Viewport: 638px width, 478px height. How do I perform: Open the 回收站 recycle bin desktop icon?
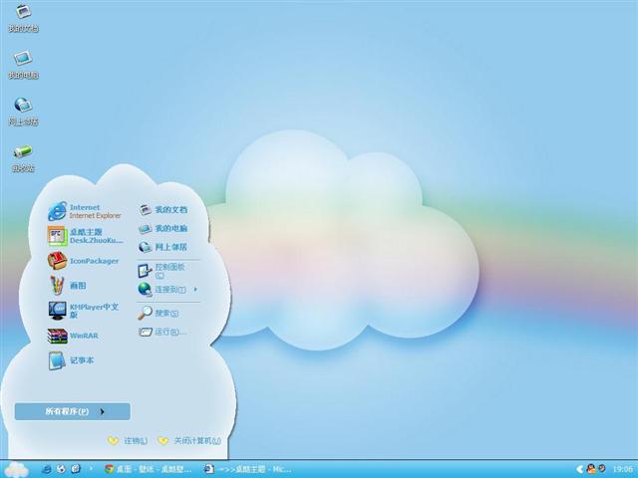(23, 158)
